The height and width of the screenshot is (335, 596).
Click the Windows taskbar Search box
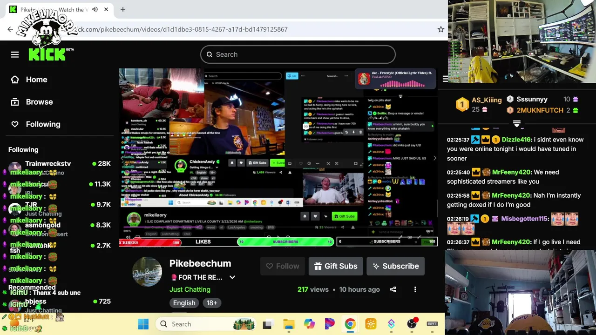click(207, 324)
